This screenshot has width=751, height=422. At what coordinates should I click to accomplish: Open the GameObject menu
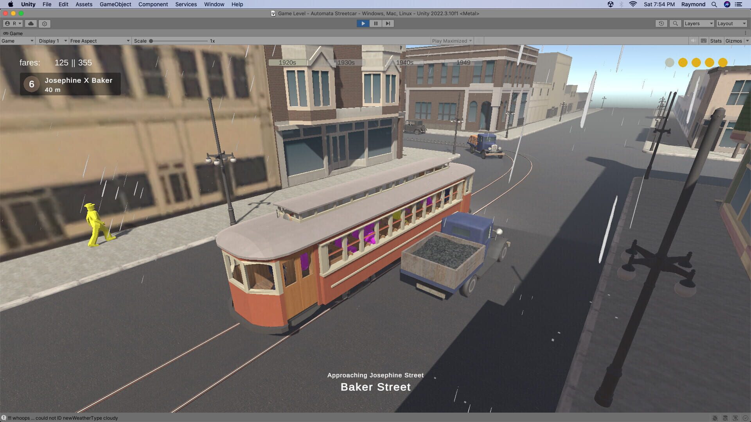pyautogui.click(x=115, y=4)
